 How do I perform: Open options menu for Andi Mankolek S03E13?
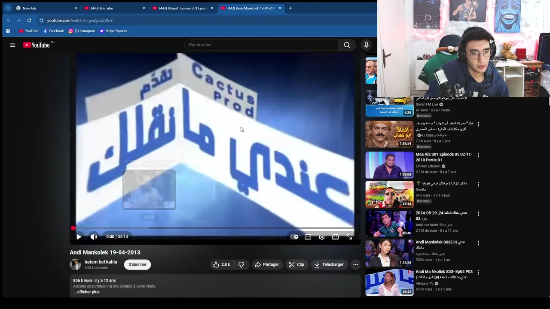pos(478,243)
